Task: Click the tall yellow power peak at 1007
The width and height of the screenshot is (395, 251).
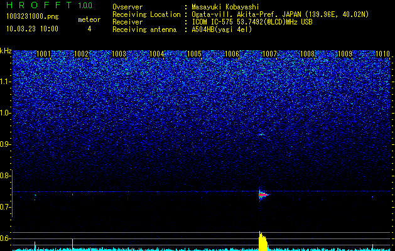Action: click(x=263, y=241)
